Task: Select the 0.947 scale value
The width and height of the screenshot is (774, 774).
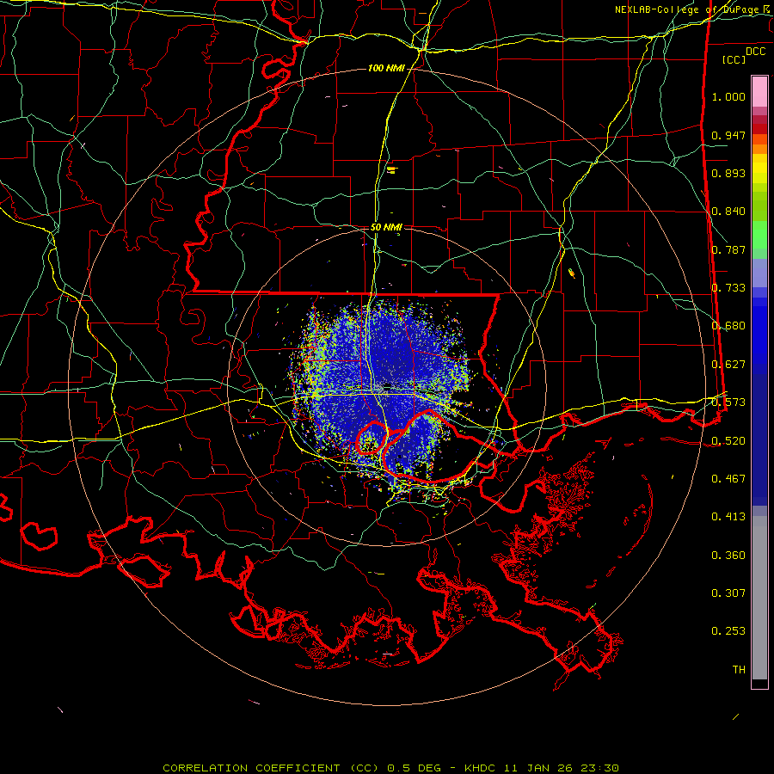Action: [x=728, y=135]
